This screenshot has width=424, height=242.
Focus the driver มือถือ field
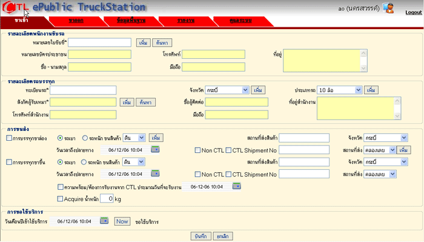[x=213, y=67]
